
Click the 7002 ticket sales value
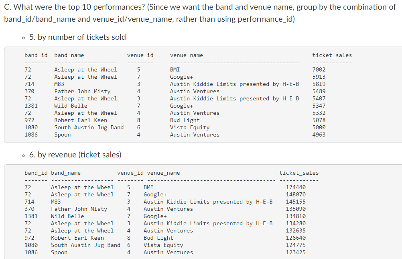pyautogui.click(x=319, y=69)
